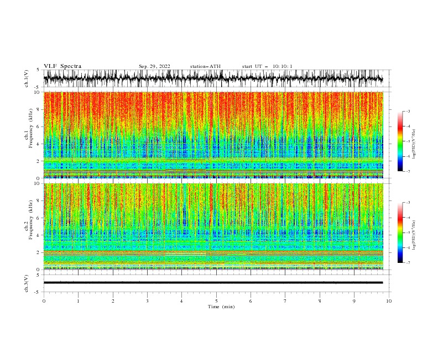This screenshot has height=338, width=438.
Task: Click the ch.1 color bar legend
Action: [400, 141]
